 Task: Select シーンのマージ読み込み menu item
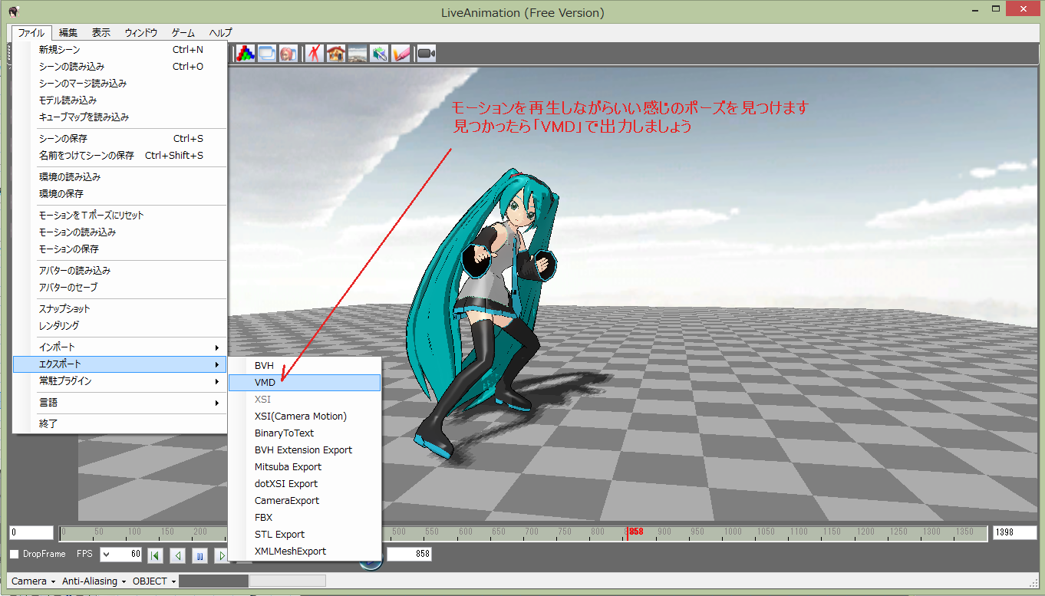pyautogui.click(x=120, y=84)
